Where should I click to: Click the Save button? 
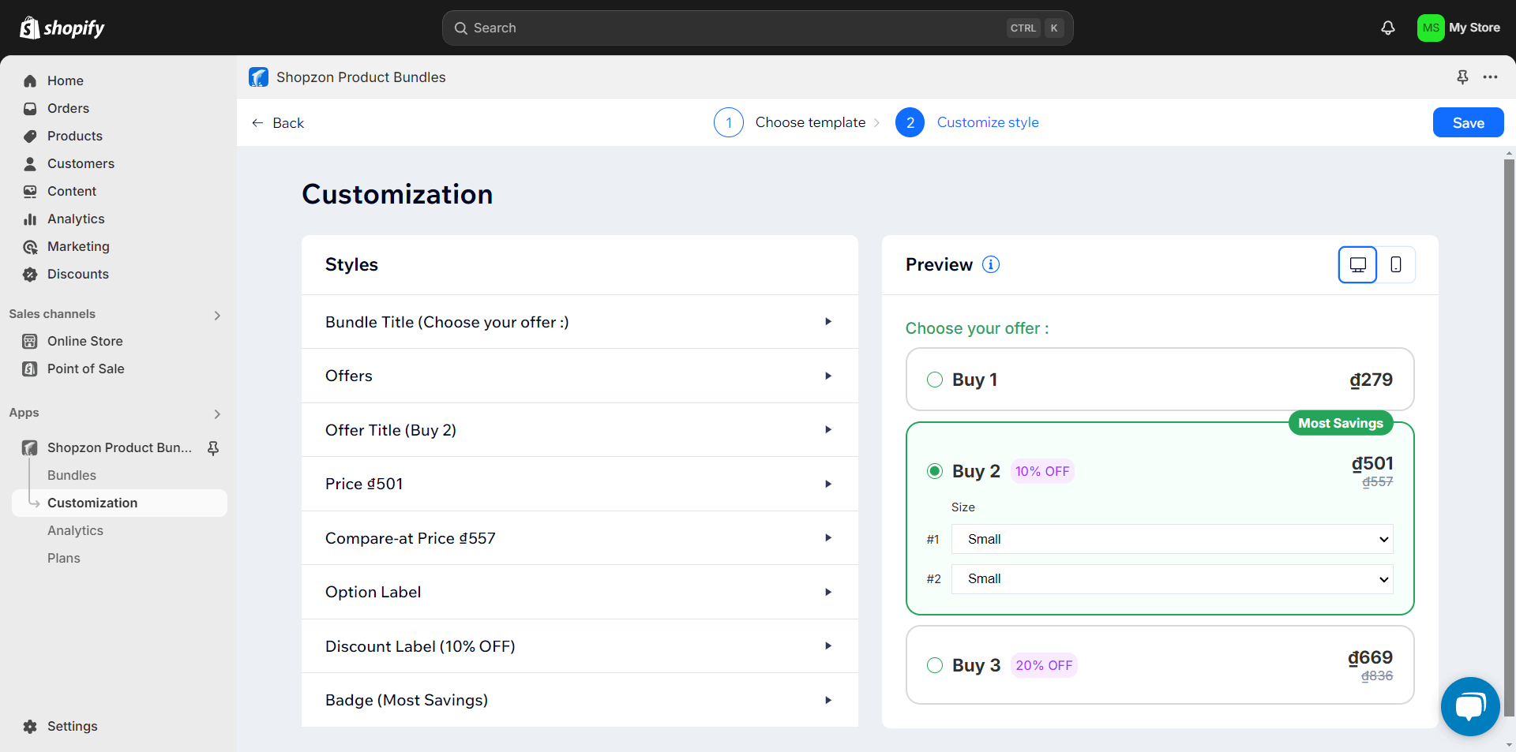(1468, 122)
